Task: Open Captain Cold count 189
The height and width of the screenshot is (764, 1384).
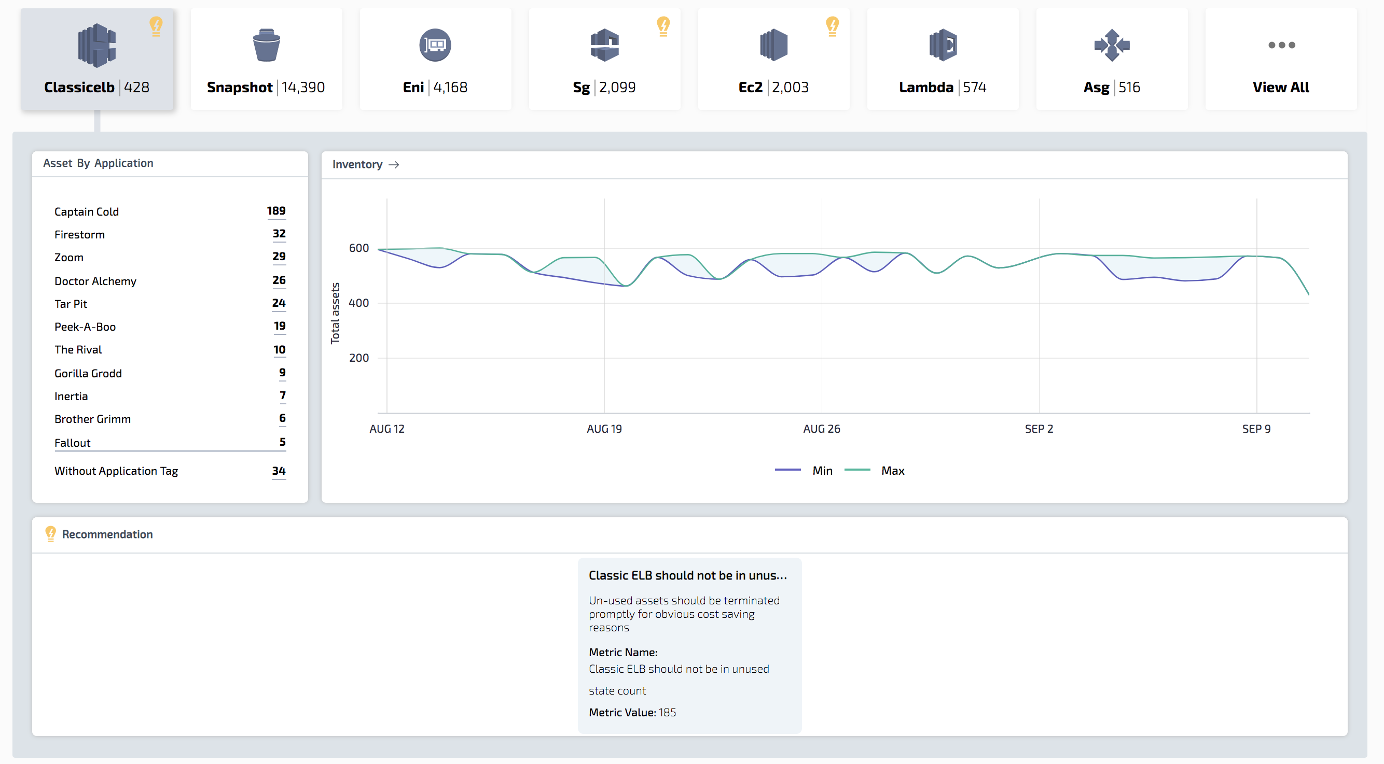Action: pyautogui.click(x=276, y=211)
